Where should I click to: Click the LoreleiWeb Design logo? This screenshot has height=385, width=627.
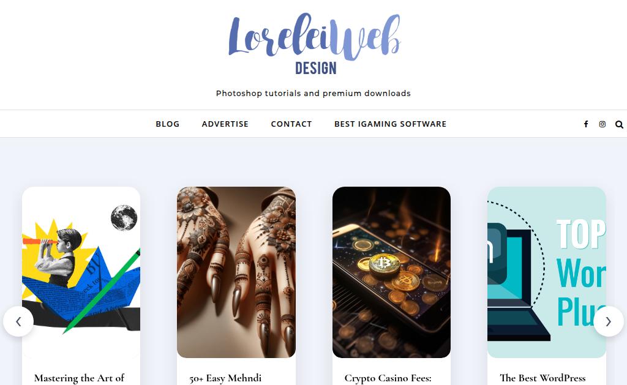coord(314,43)
